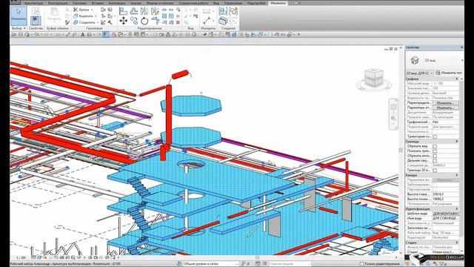This screenshot has width=474, height=267.
Task: Select the Trim/Extend to Corner tool
Action: pos(155,21)
